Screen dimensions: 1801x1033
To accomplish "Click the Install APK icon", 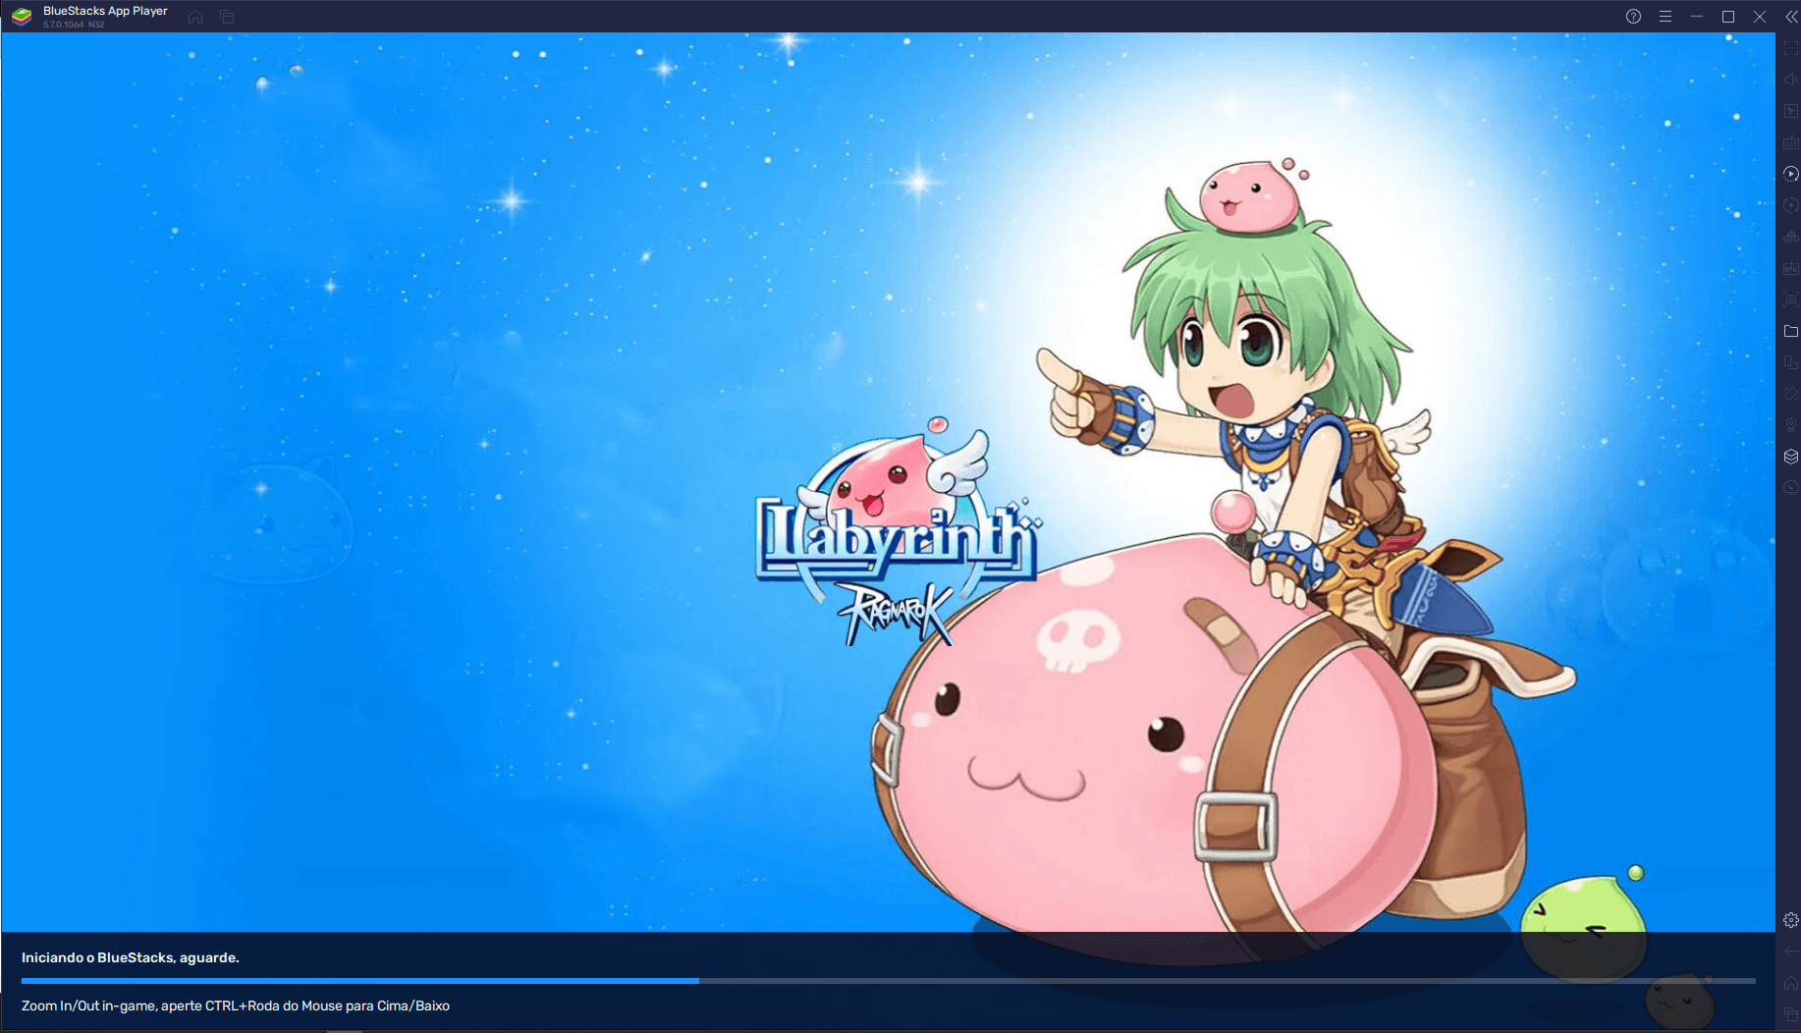I will [x=1791, y=268].
